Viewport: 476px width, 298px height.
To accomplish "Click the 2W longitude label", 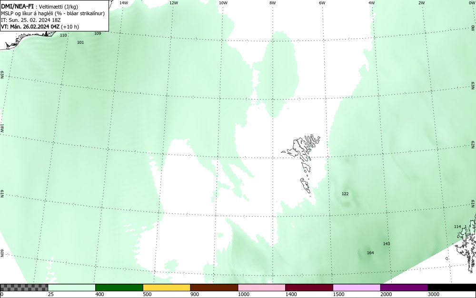I will (421, 3).
